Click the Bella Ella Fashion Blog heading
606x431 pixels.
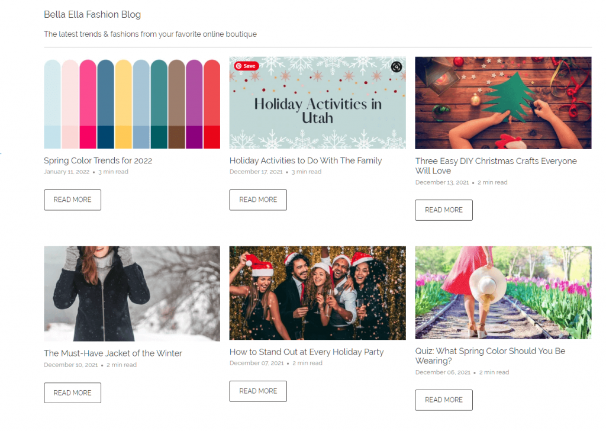(x=92, y=14)
